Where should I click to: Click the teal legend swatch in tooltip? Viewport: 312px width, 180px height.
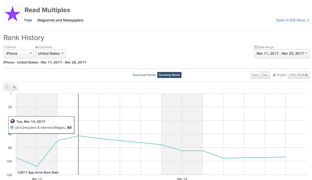click(12, 127)
